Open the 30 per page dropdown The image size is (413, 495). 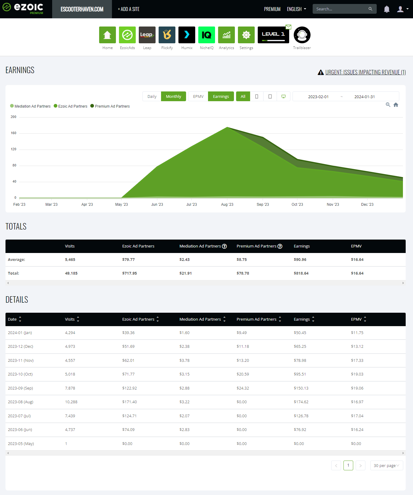click(x=386, y=465)
